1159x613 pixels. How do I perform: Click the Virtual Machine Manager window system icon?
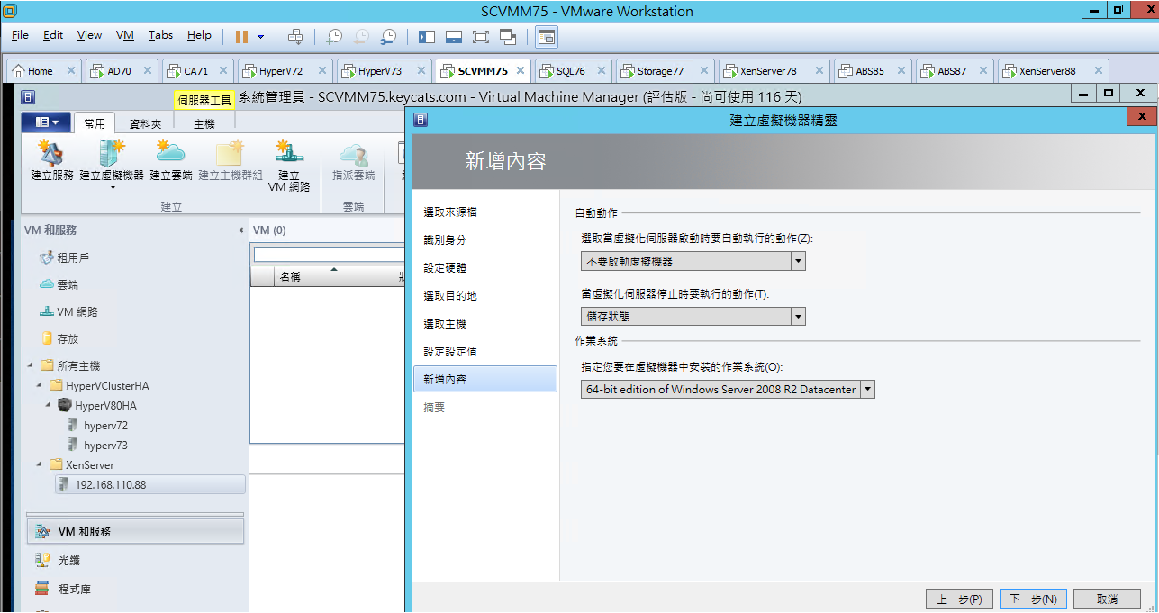[29, 96]
